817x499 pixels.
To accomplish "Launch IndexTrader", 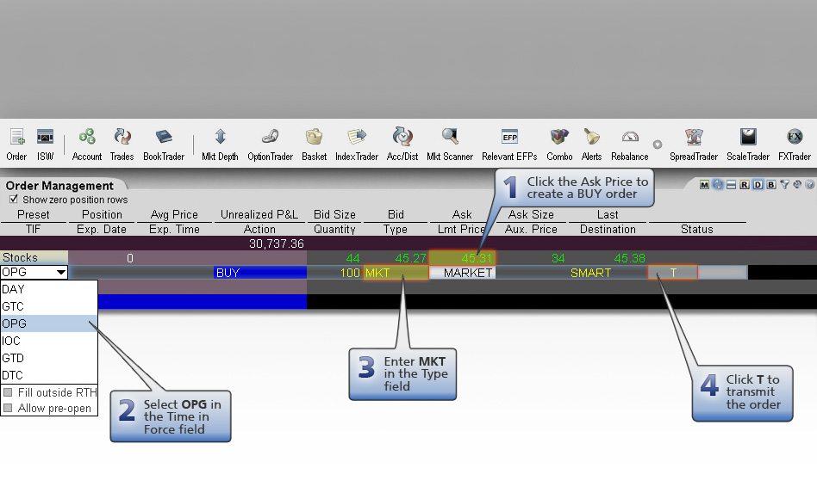I will tap(357, 145).
